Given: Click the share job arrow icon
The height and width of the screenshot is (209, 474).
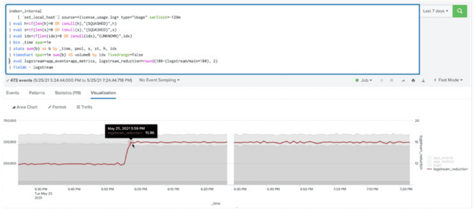Looking at the screenshot, I should tap(402, 81).
